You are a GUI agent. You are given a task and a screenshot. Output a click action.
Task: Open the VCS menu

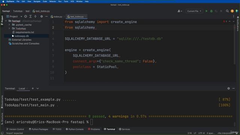[x=72, y=1]
